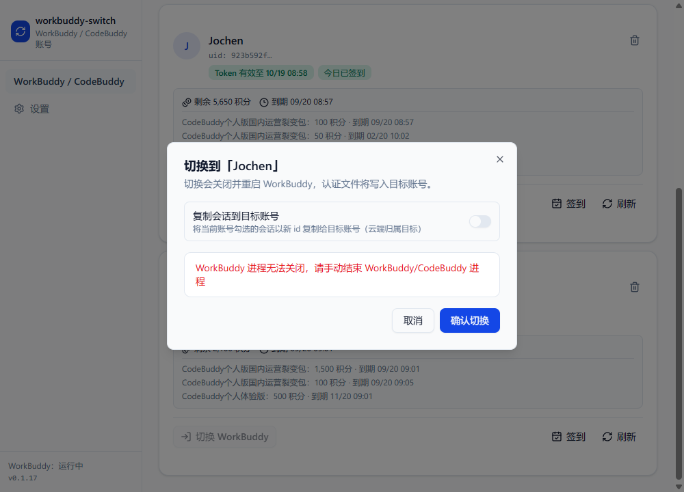Click the red WorkBuddy 进程无法关闭 error message
Screen dimensions: 684x492
coord(337,275)
